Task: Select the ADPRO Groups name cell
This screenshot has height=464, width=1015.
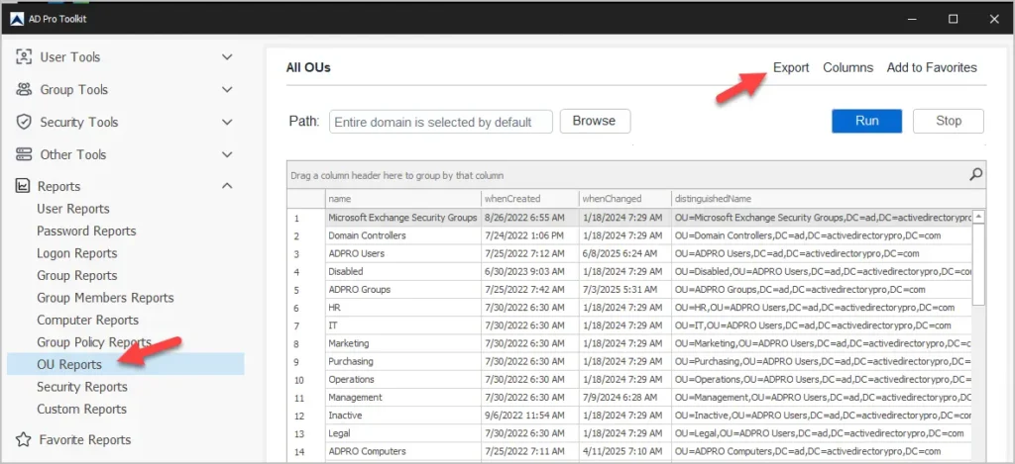Action: 403,290
